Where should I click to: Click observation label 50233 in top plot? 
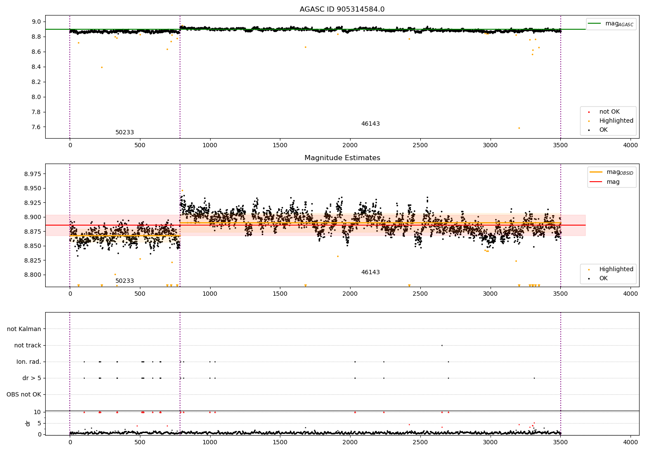(124, 133)
